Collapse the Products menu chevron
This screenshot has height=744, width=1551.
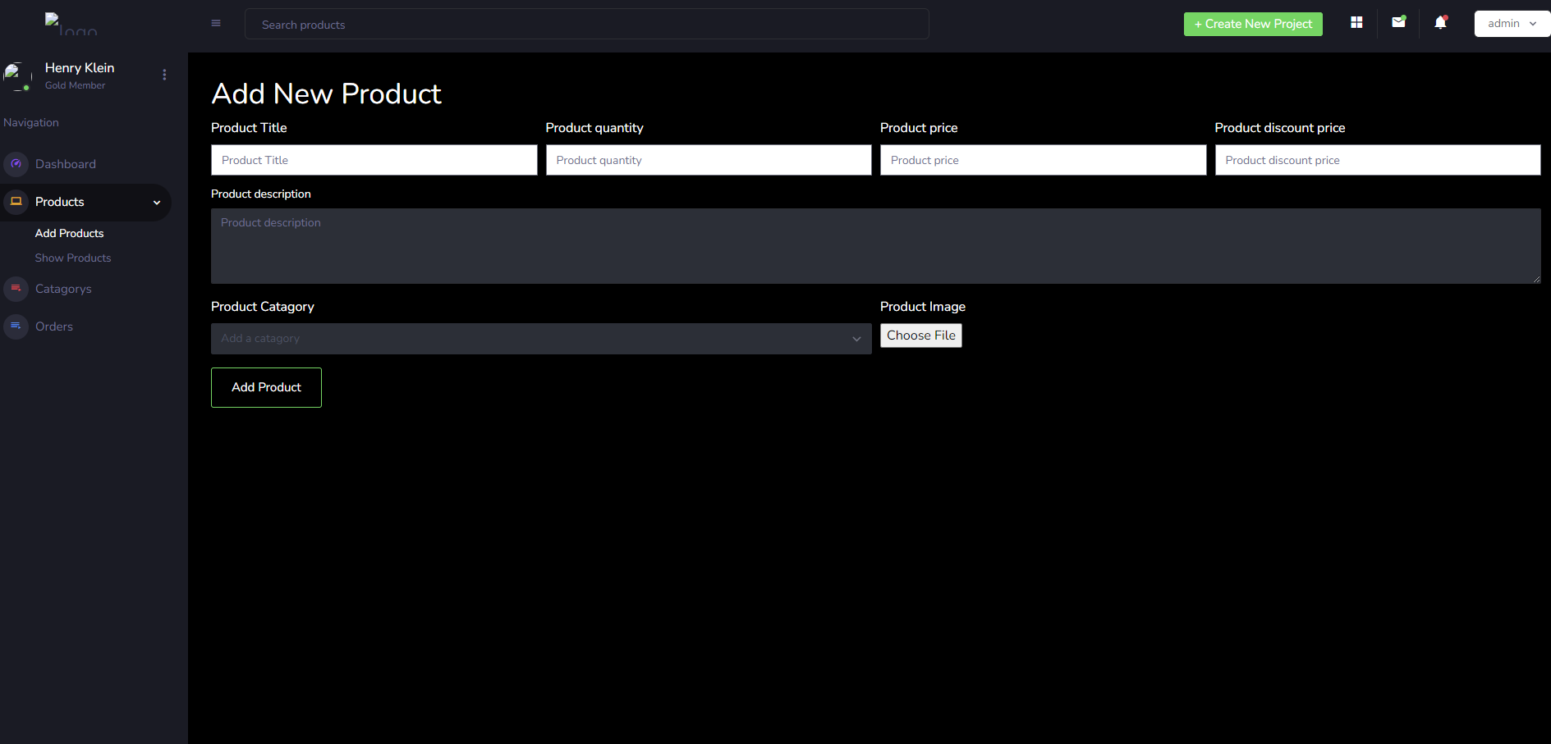click(x=157, y=203)
